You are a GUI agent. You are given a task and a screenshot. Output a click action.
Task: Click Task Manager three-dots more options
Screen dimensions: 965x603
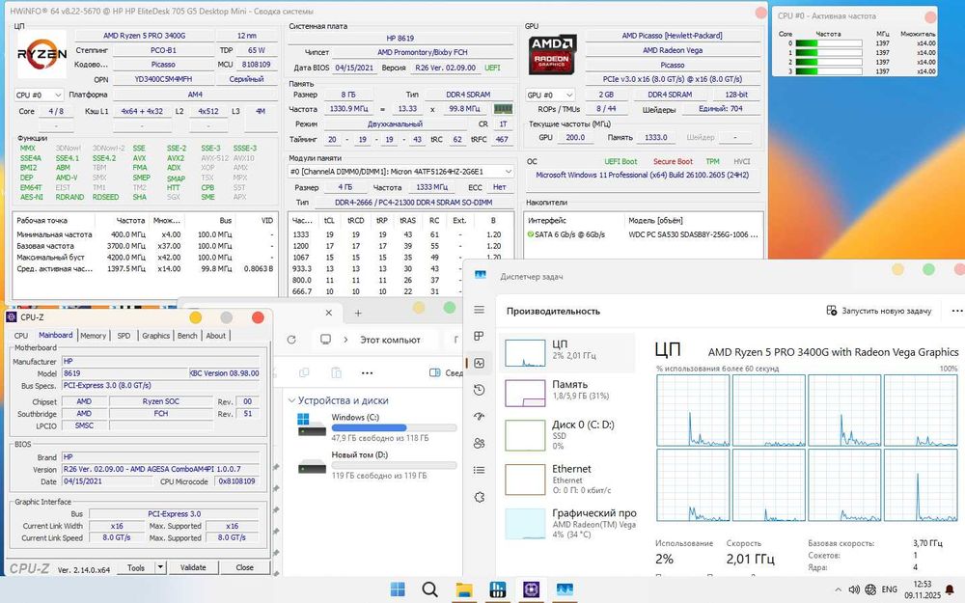click(957, 311)
